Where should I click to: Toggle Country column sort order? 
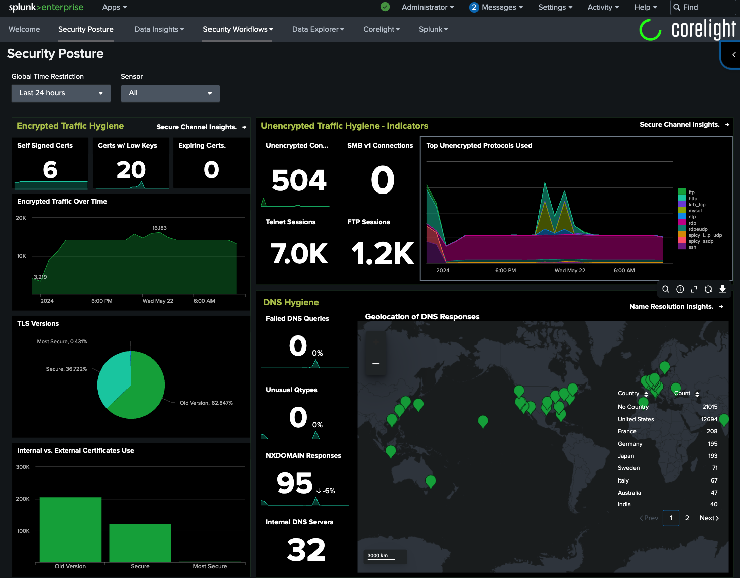pyautogui.click(x=647, y=393)
